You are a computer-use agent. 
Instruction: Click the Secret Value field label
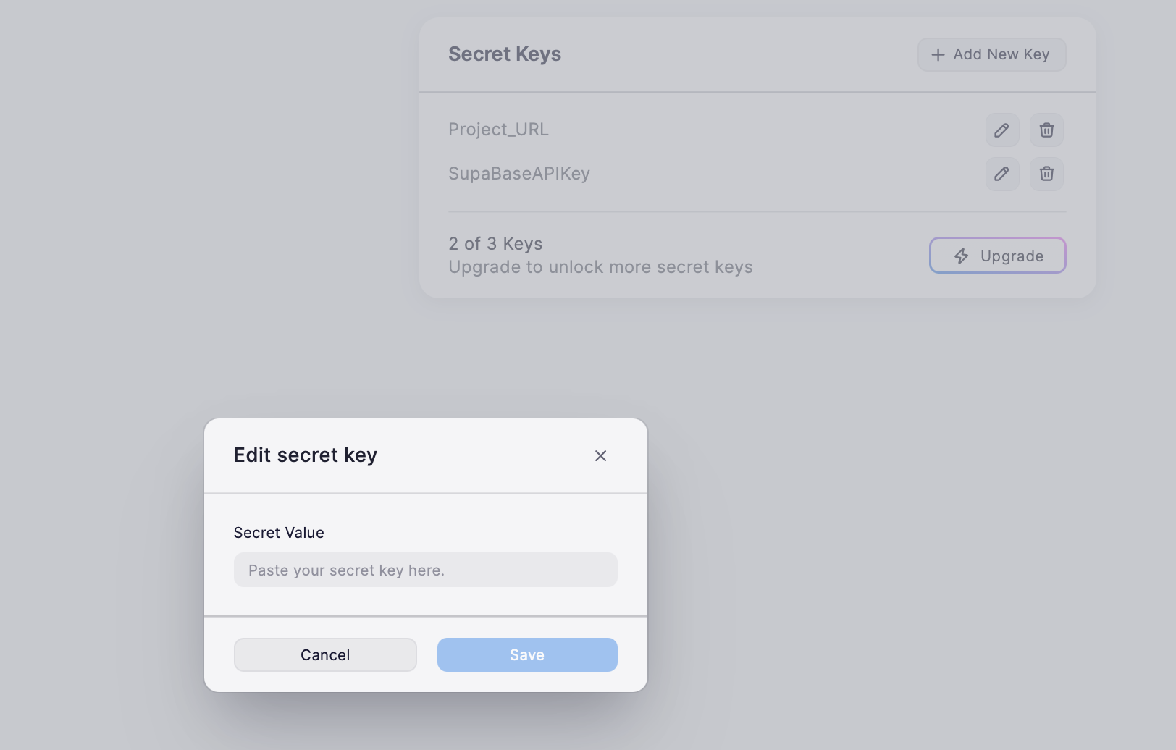(279, 533)
